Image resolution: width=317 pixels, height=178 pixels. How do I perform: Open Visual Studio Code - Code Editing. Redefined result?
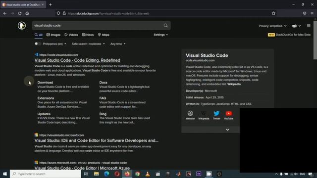click(x=77, y=60)
